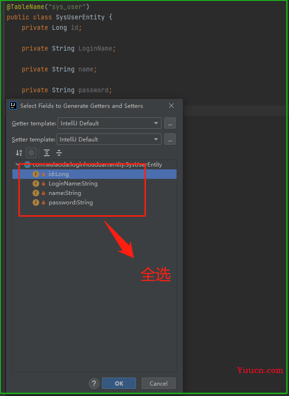This screenshot has height=396, width=289.
Task: Toggle the show classes circle button
Action: pyautogui.click(x=31, y=153)
